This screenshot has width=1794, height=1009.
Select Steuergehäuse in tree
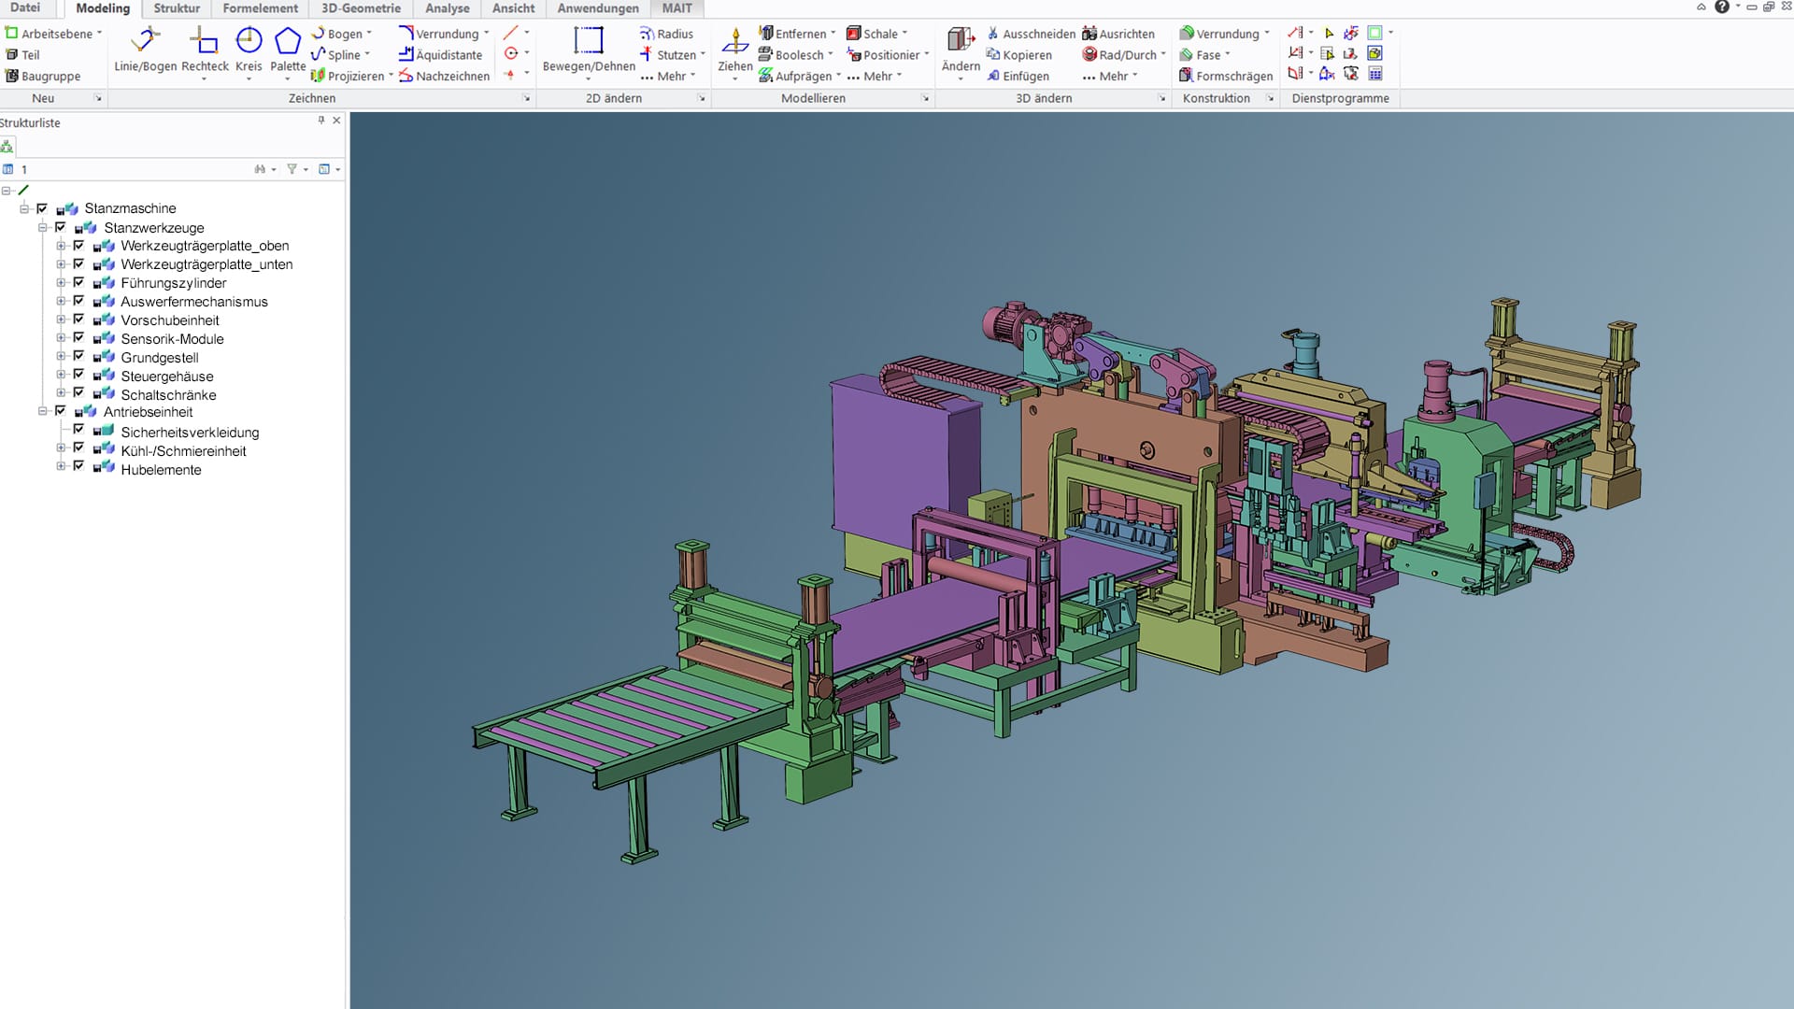pos(167,377)
